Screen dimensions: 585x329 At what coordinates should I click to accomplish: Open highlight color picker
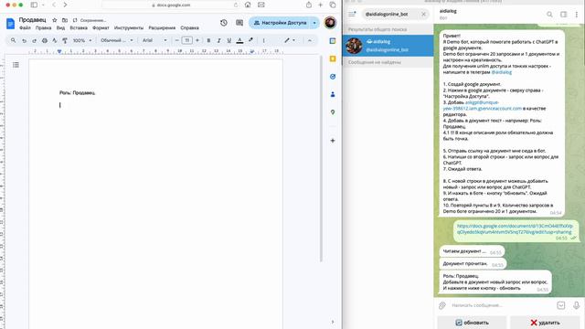[x=250, y=40]
